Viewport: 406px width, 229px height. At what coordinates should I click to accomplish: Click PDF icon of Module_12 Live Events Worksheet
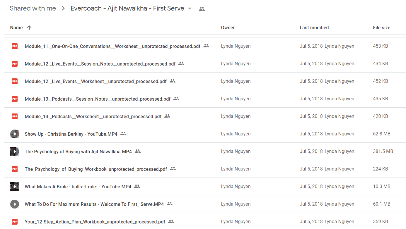click(15, 81)
